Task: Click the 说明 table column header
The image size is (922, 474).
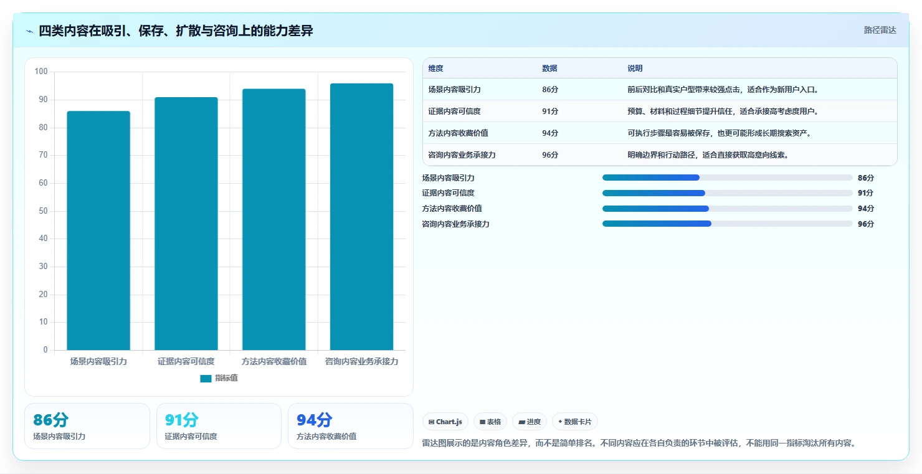Action: click(x=635, y=69)
